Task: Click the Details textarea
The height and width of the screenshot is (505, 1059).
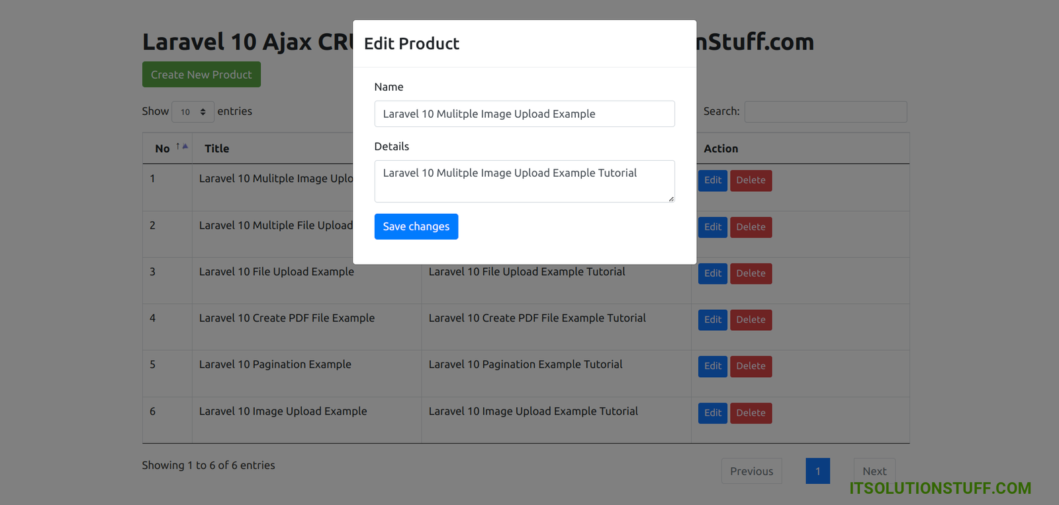Action: [x=524, y=181]
